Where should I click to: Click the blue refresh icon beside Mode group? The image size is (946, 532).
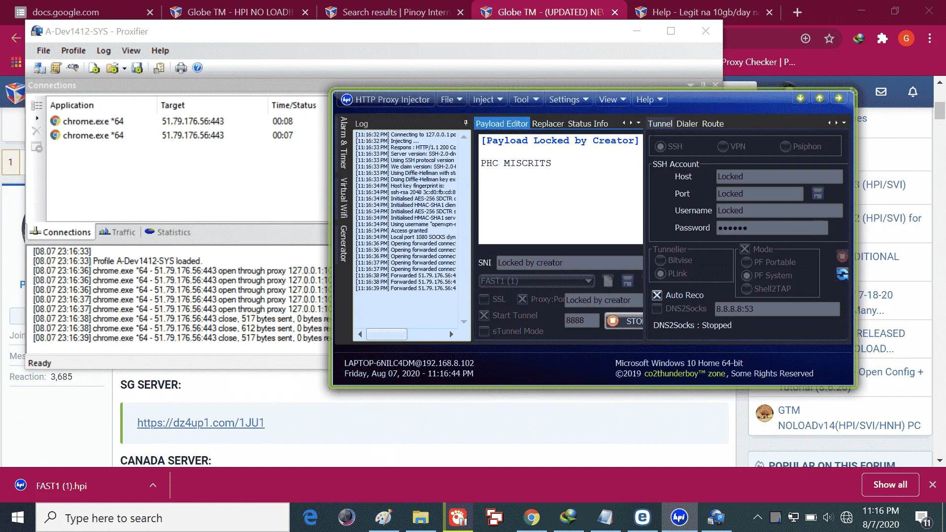842,274
